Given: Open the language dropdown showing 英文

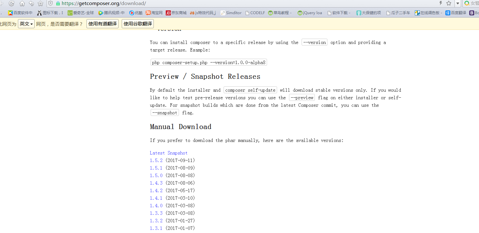Looking at the screenshot, I should click(26, 24).
